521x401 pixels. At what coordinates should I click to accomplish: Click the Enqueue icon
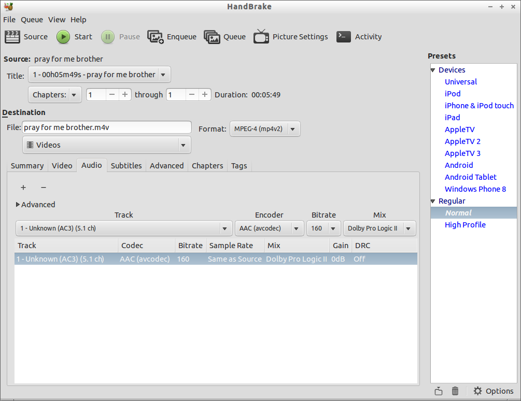(x=155, y=37)
